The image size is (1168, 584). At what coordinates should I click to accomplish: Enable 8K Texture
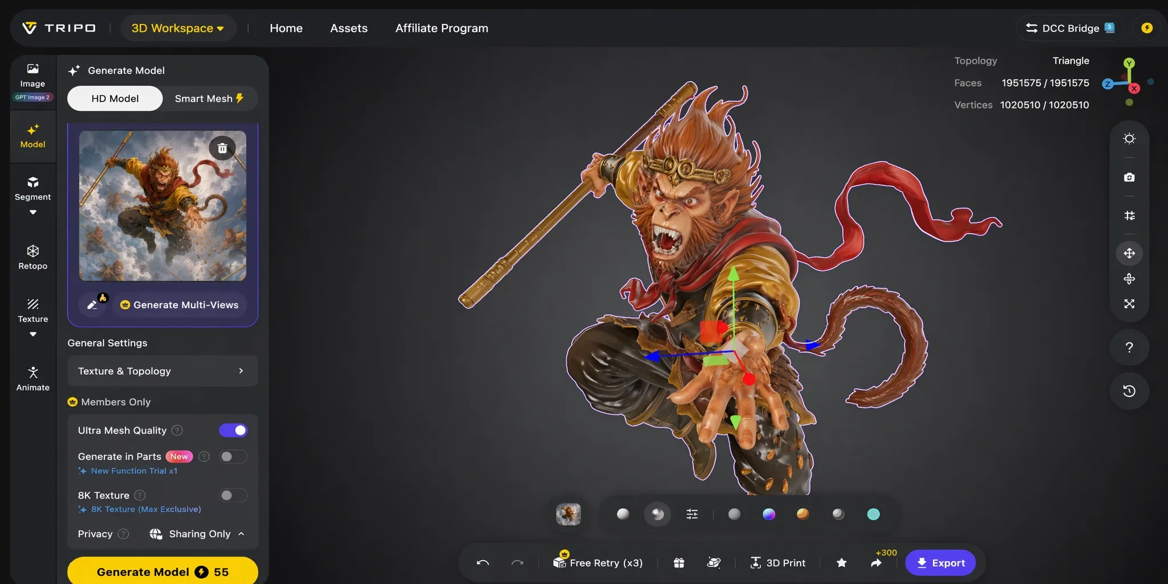233,496
